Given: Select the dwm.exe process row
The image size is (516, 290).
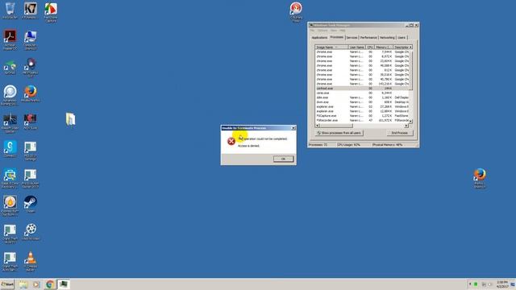Looking at the screenshot, I should (362, 102).
